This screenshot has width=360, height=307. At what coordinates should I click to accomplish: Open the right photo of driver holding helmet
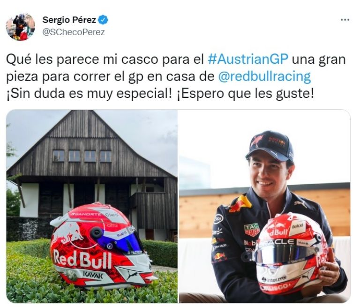265,206
